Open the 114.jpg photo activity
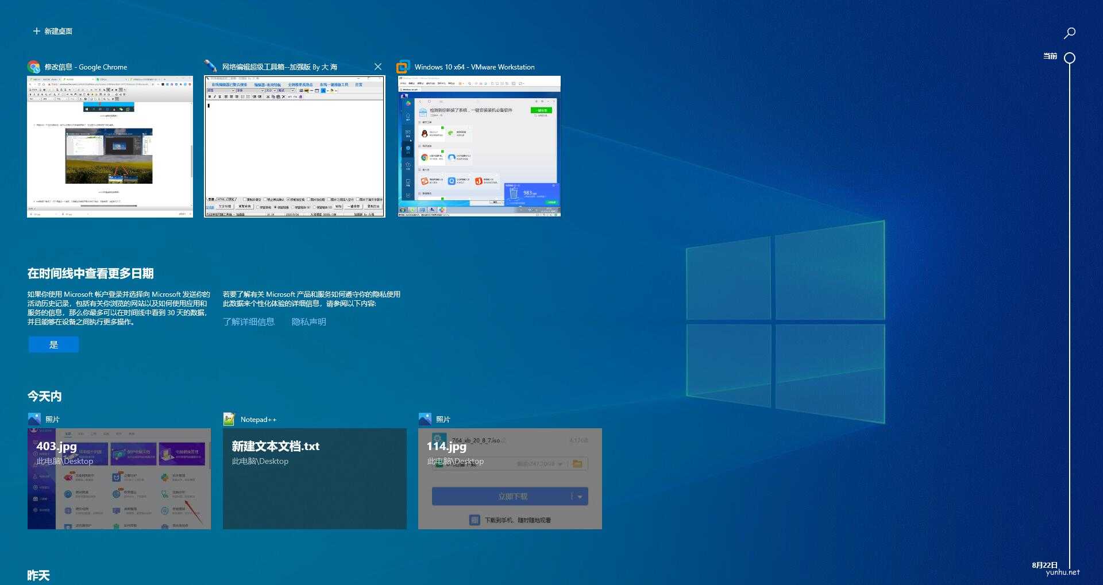The width and height of the screenshot is (1103, 585). pyautogui.click(x=510, y=478)
